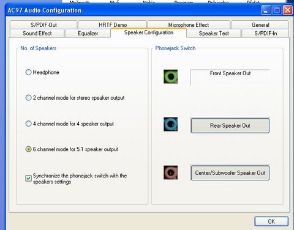The image size is (294, 230).
Task: Click the green front speaker jack icon
Action: 170,76
